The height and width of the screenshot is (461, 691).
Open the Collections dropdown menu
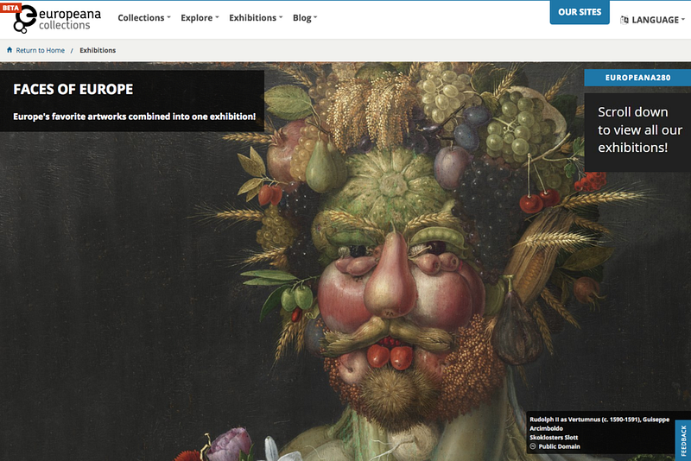pyautogui.click(x=143, y=17)
